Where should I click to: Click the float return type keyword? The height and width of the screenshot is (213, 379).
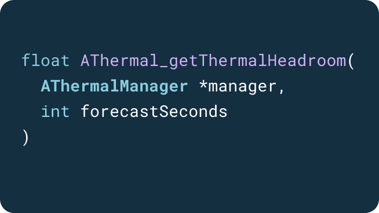pyautogui.click(x=46, y=60)
